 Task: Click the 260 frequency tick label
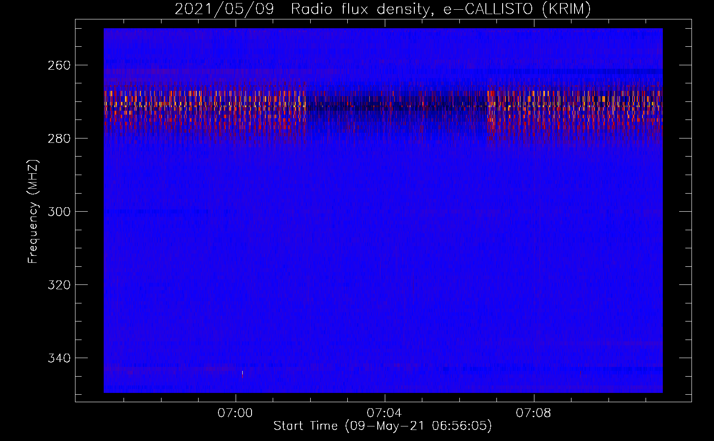[59, 65]
